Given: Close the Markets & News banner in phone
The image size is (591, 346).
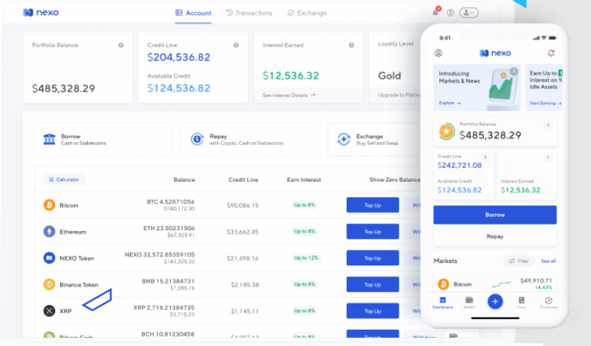Looking at the screenshot, I should tap(514, 71).
